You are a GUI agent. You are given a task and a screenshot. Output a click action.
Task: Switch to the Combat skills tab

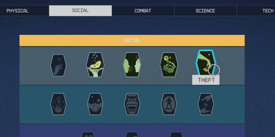pos(143,11)
